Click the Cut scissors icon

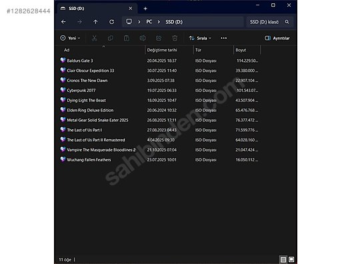click(94, 38)
